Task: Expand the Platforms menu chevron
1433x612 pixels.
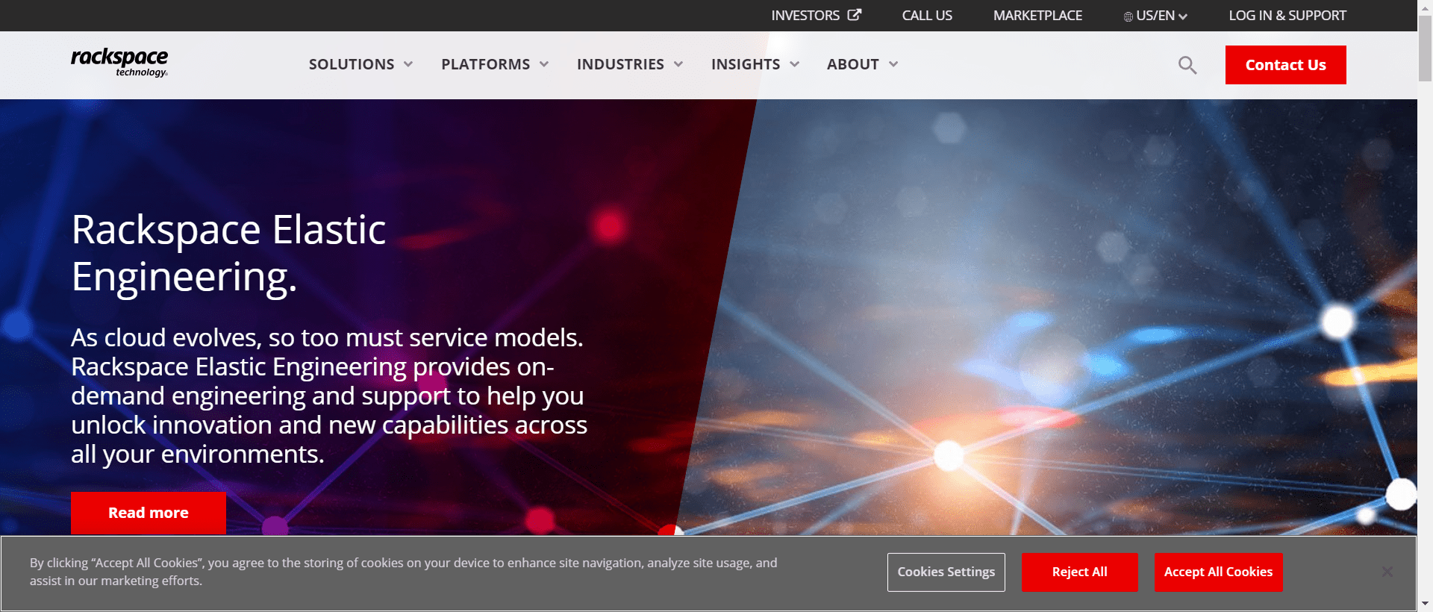Action: point(544,64)
